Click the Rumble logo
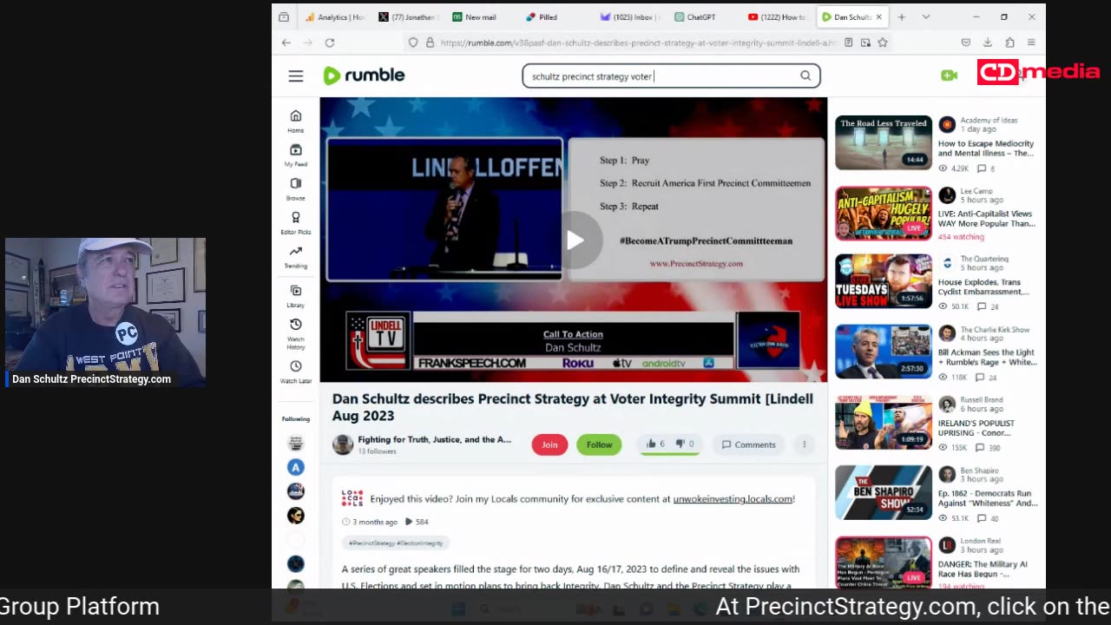Image resolution: width=1111 pixels, height=625 pixels. coord(364,76)
